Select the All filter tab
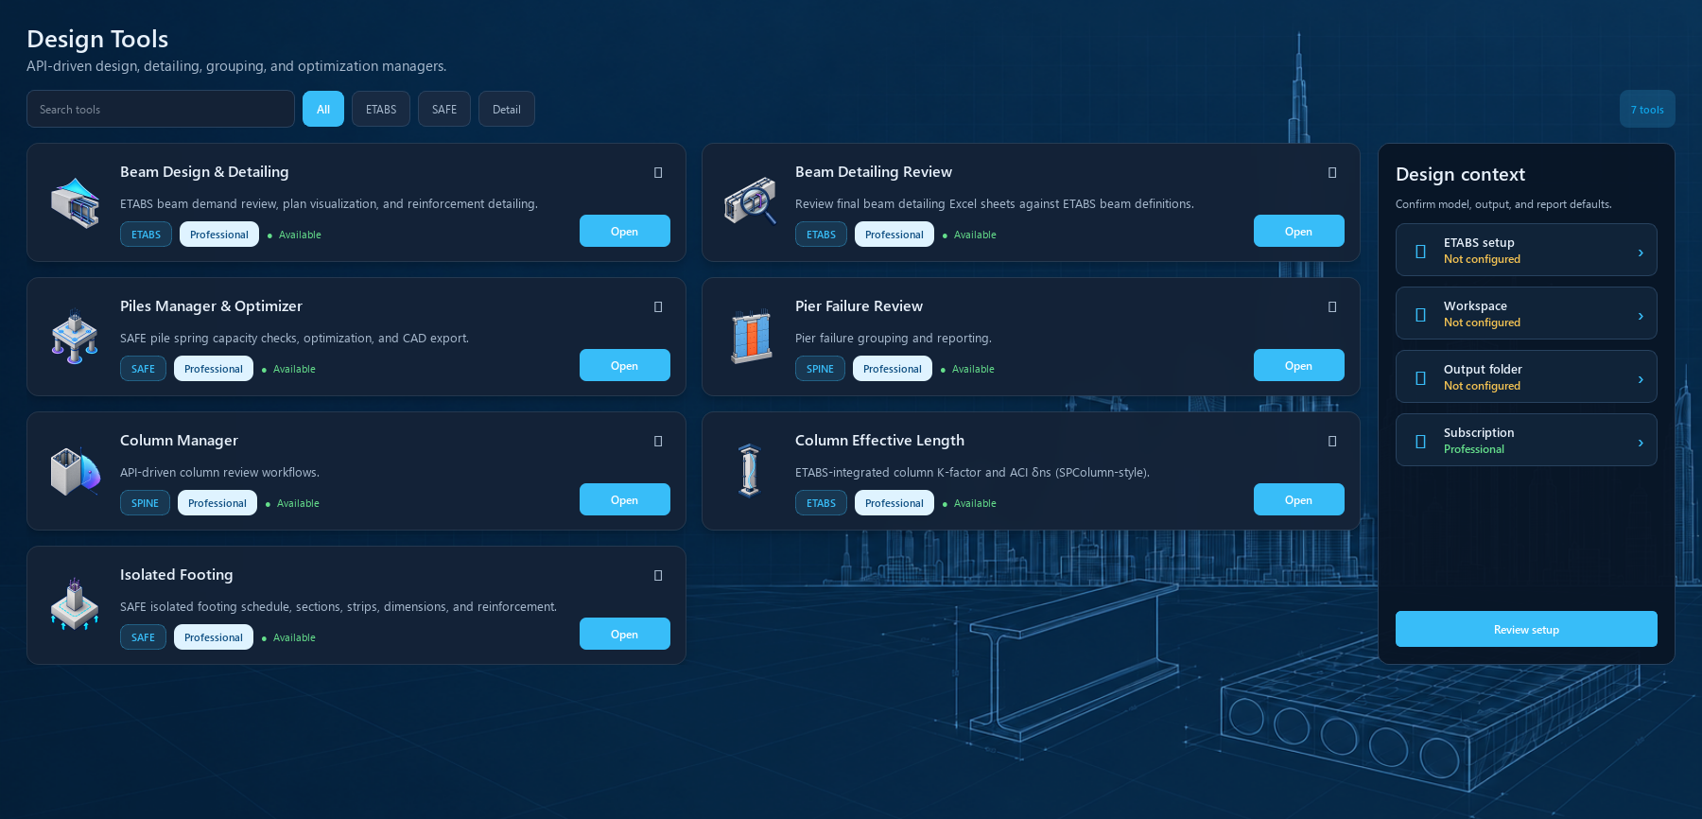 click(323, 109)
